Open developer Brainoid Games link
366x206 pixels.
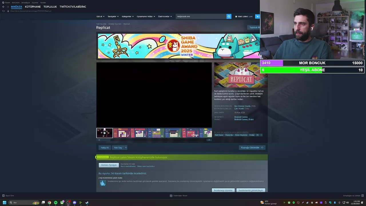pyautogui.click(x=241, y=117)
